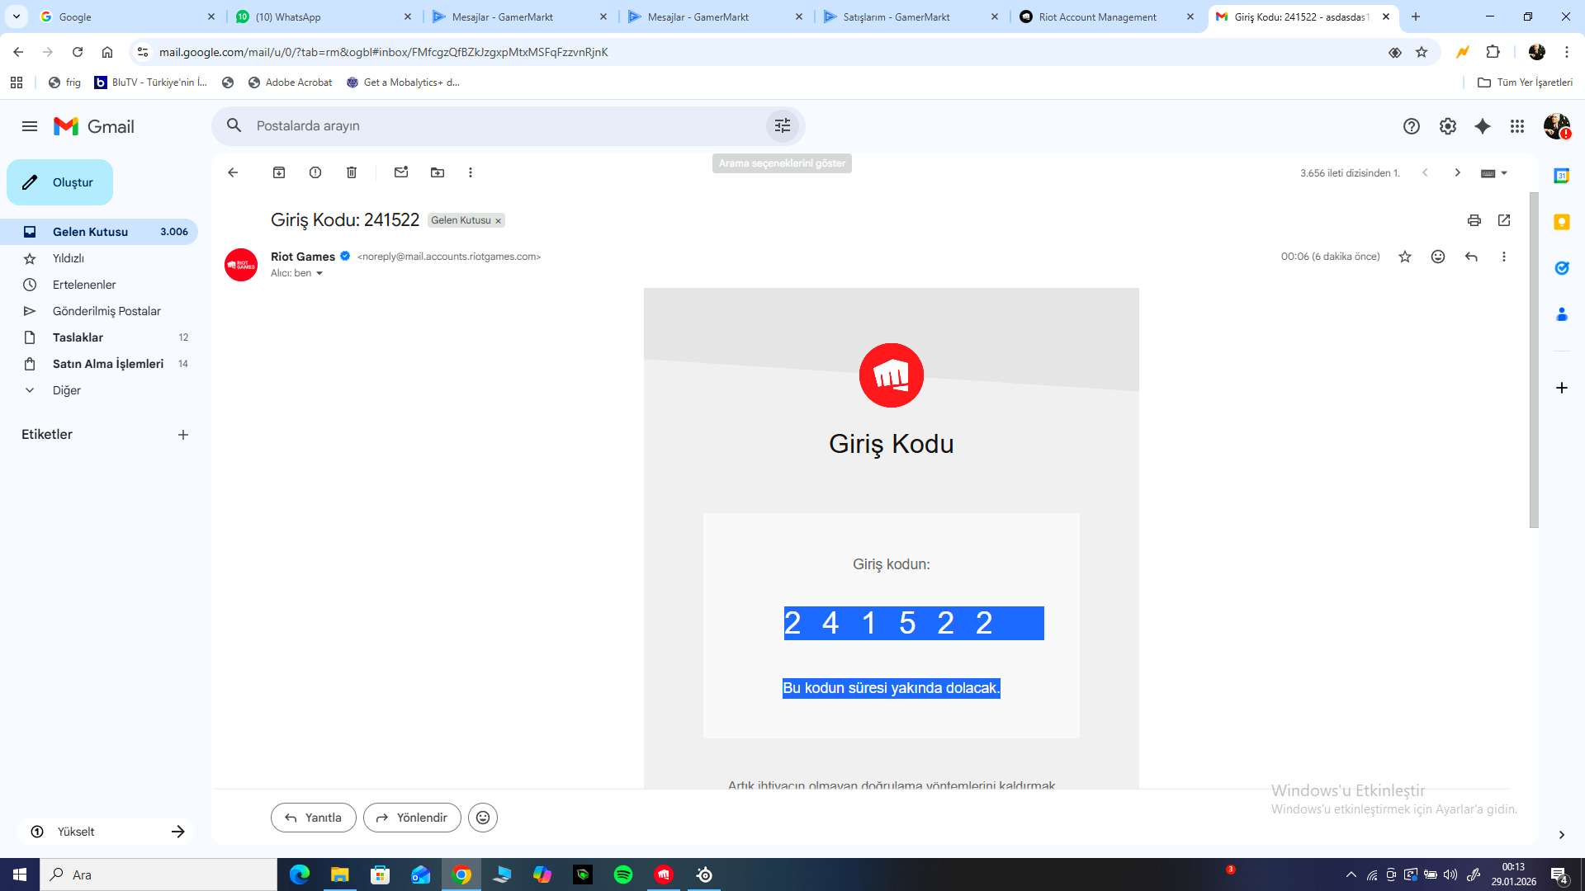The width and height of the screenshot is (1585, 891).
Task: Open the Google account profile picture
Action: (x=1557, y=126)
